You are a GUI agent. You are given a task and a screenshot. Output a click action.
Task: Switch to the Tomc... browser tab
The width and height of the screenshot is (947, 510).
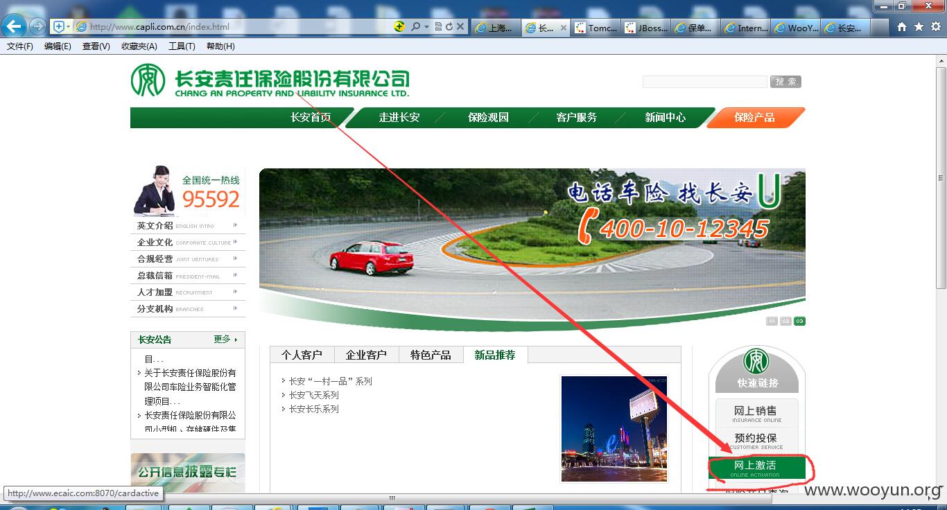[x=596, y=28]
